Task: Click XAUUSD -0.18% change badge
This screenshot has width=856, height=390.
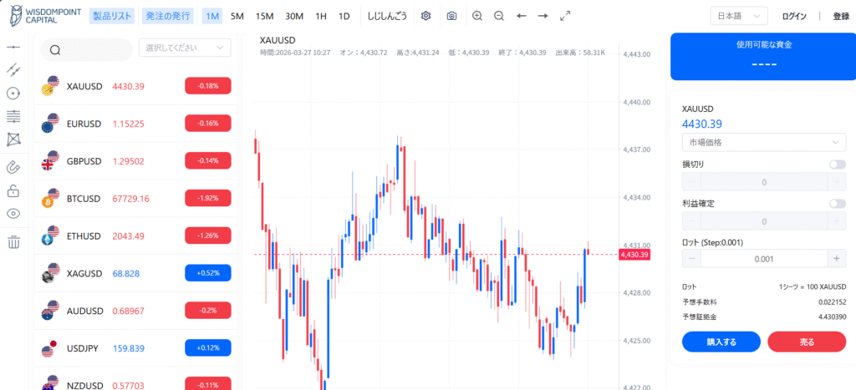Action: pyautogui.click(x=208, y=86)
